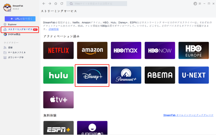Open the Apple TV+ tile

(58, 100)
